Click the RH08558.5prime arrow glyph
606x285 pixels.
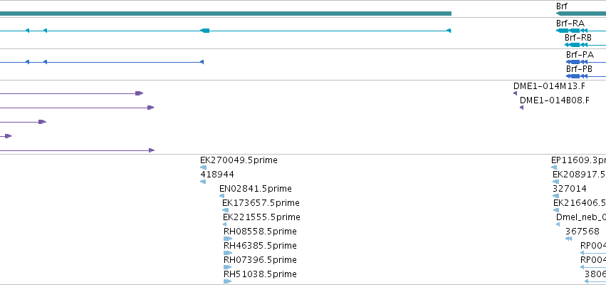pos(228,239)
